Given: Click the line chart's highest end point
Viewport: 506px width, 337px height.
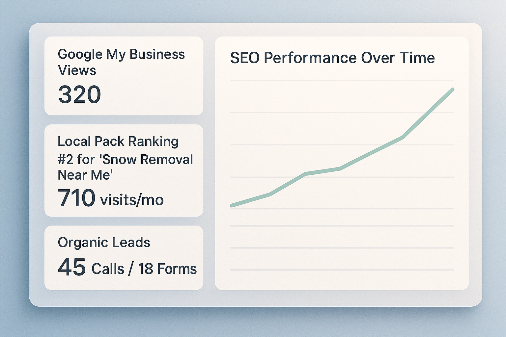Looking at the screenshot, I should 453,90.
